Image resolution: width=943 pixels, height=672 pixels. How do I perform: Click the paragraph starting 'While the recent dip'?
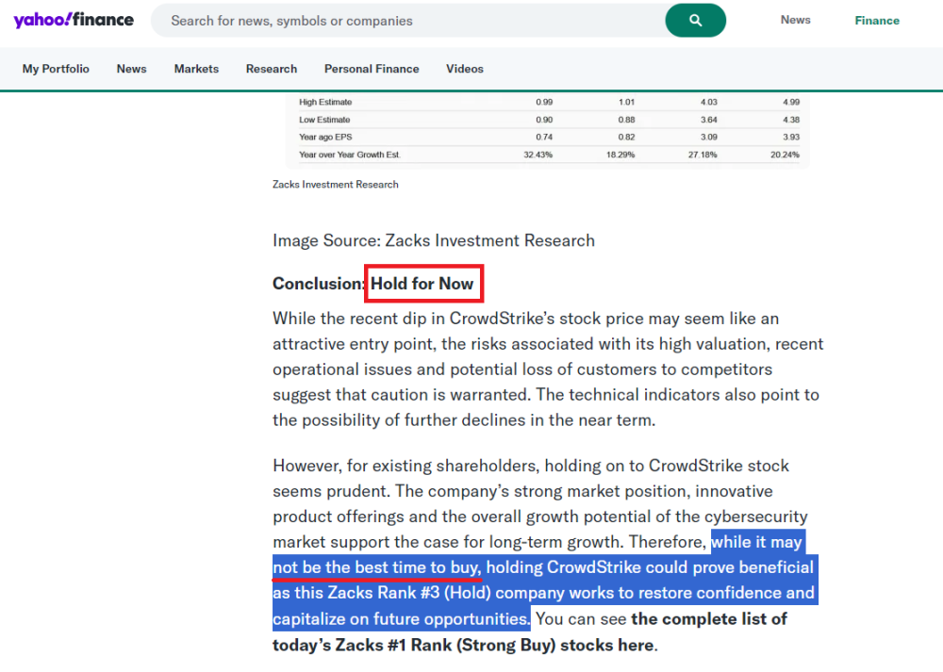547,369
